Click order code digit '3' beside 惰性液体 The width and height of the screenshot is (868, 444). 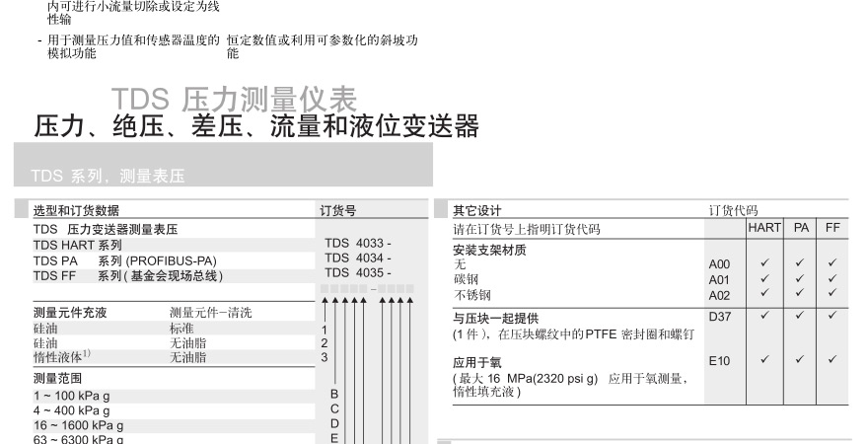coord(325,357)
